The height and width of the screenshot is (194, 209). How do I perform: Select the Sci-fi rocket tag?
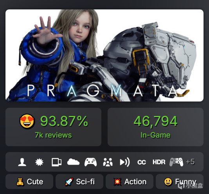(79, 181)
